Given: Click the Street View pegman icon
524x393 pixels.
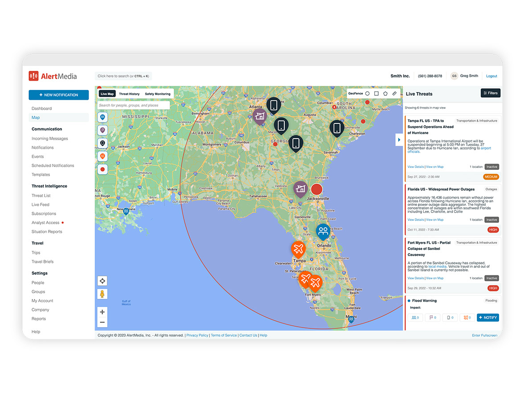Looking at the screenshot, I should coord(102,294).
